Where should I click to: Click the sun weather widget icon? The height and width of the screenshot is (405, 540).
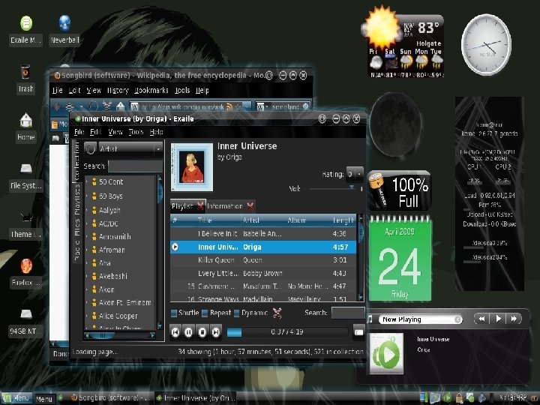[381, 28]
